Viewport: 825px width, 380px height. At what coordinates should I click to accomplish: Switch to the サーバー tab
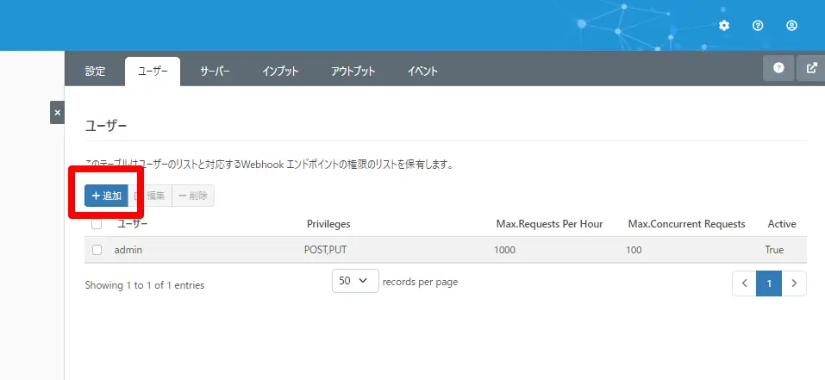215,72
